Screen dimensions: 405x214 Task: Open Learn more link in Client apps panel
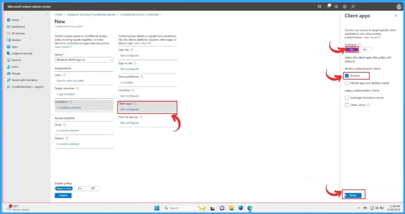(371, 38)
